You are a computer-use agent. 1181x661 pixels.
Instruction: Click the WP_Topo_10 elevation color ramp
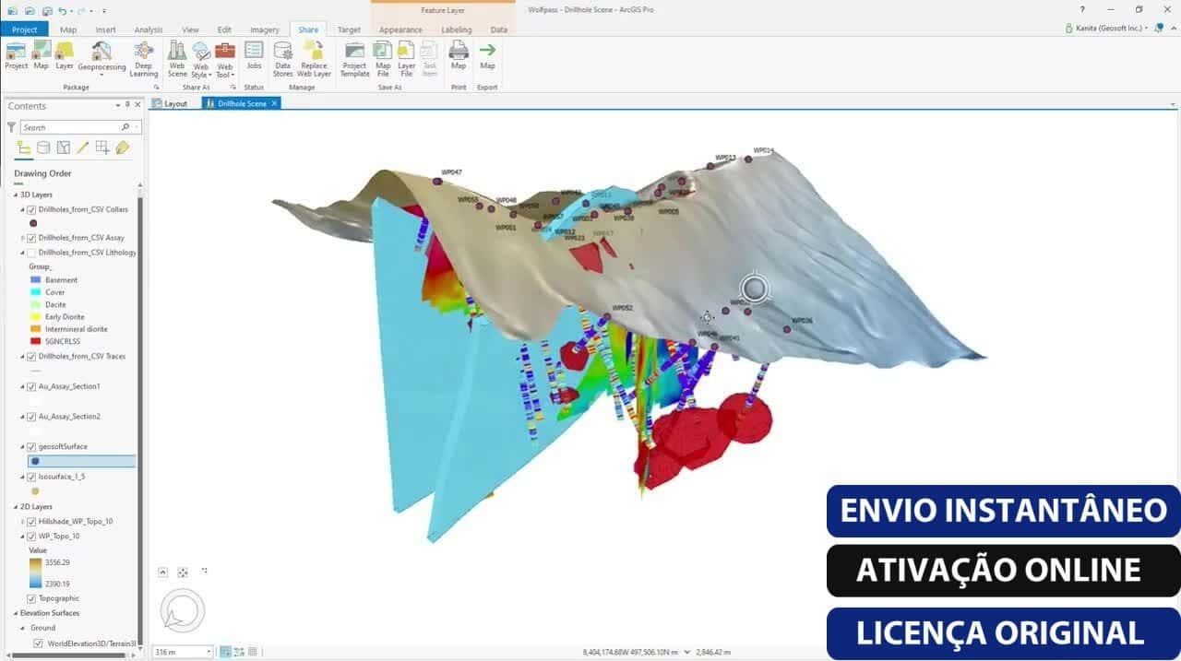point(35,572)
